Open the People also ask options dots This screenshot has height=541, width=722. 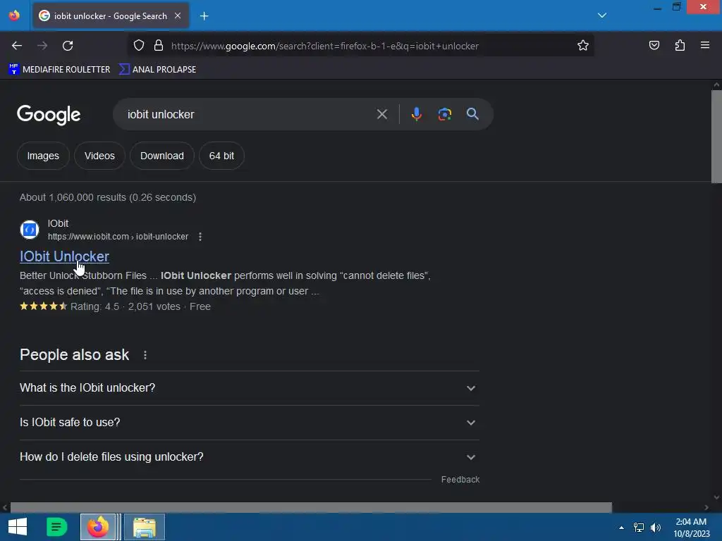coord(145,355)
